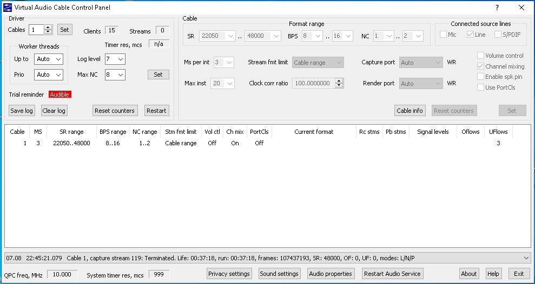Toggle the Mic source line checkbox

point(443,35)
